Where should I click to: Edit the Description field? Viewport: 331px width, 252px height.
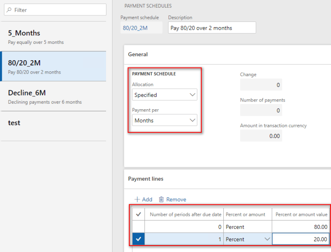pos(212,28)
